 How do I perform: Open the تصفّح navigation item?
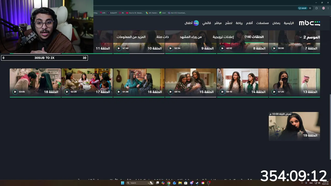229,23
